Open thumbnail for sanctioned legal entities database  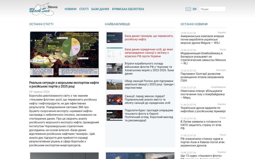pyautogui.click(x=114, y=53)
